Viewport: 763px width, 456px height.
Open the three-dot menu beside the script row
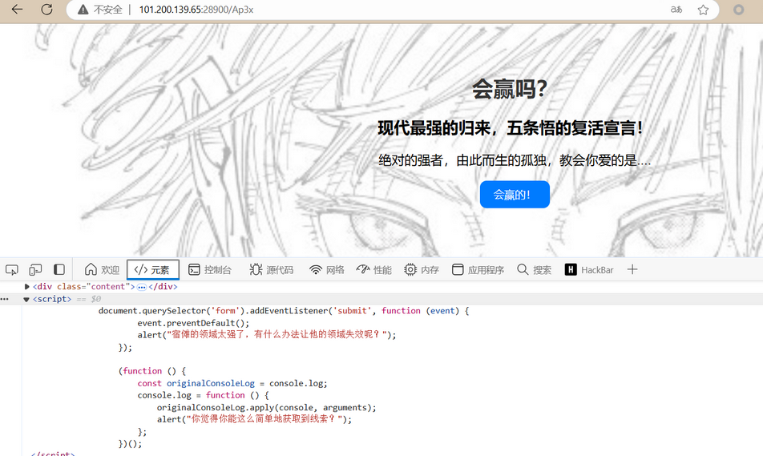coord(5,299)
